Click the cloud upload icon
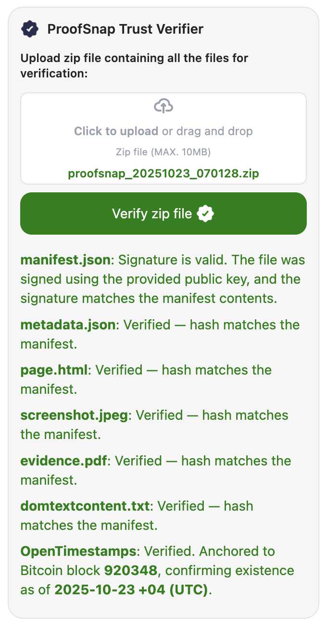327x627 pixels. 163,106
